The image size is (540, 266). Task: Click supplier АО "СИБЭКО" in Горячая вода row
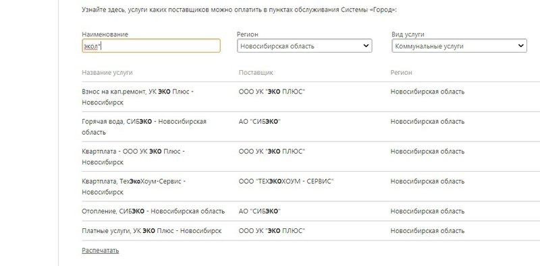[x=260, y=122]
